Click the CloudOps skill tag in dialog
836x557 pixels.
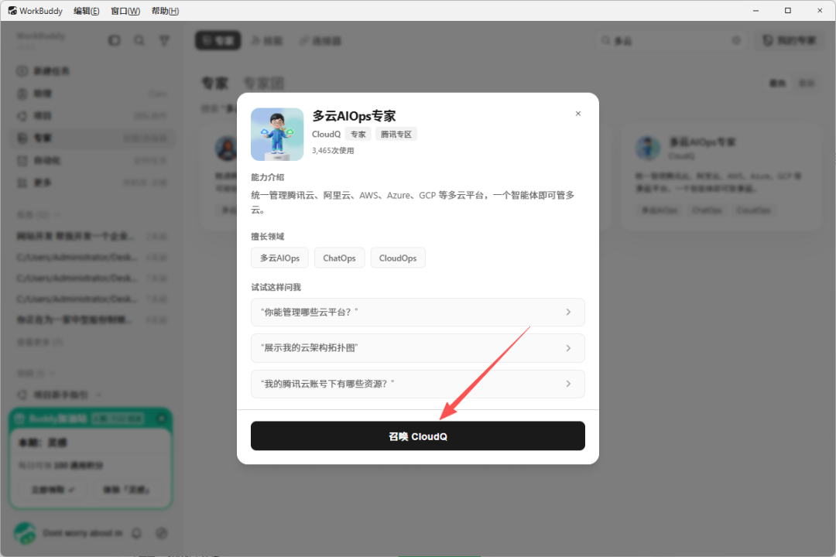pyautogui.click(x=398, y=258)
